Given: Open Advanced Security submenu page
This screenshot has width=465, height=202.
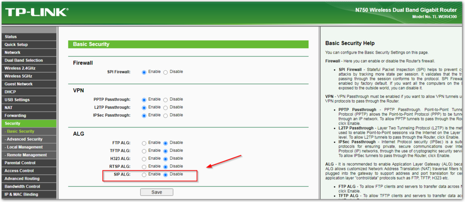Looking at the screenshot, I should coord(24,139).
